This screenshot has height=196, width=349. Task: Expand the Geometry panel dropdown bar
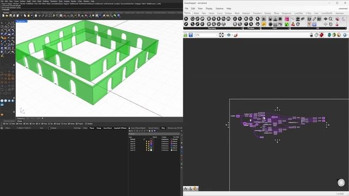tap(213, 28)
